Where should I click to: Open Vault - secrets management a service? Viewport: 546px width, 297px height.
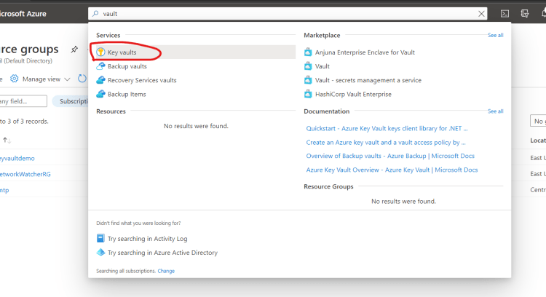[x=368, y=80]
